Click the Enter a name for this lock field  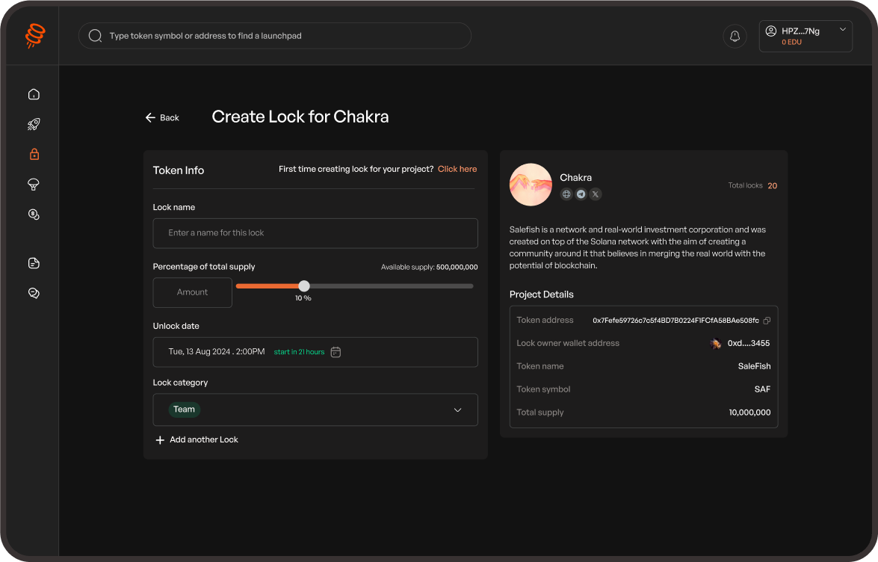tap(315, 232)
